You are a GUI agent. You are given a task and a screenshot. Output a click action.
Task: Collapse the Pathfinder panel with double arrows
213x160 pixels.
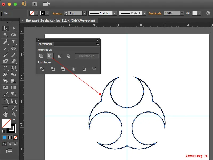point(98,40)
